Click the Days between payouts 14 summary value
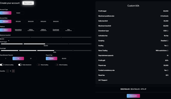The image size is (171, 99). 167,56
